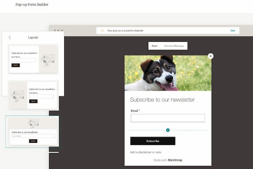
Task: Click the Subscribe to our newsletter heading
Action: (162, 100)
